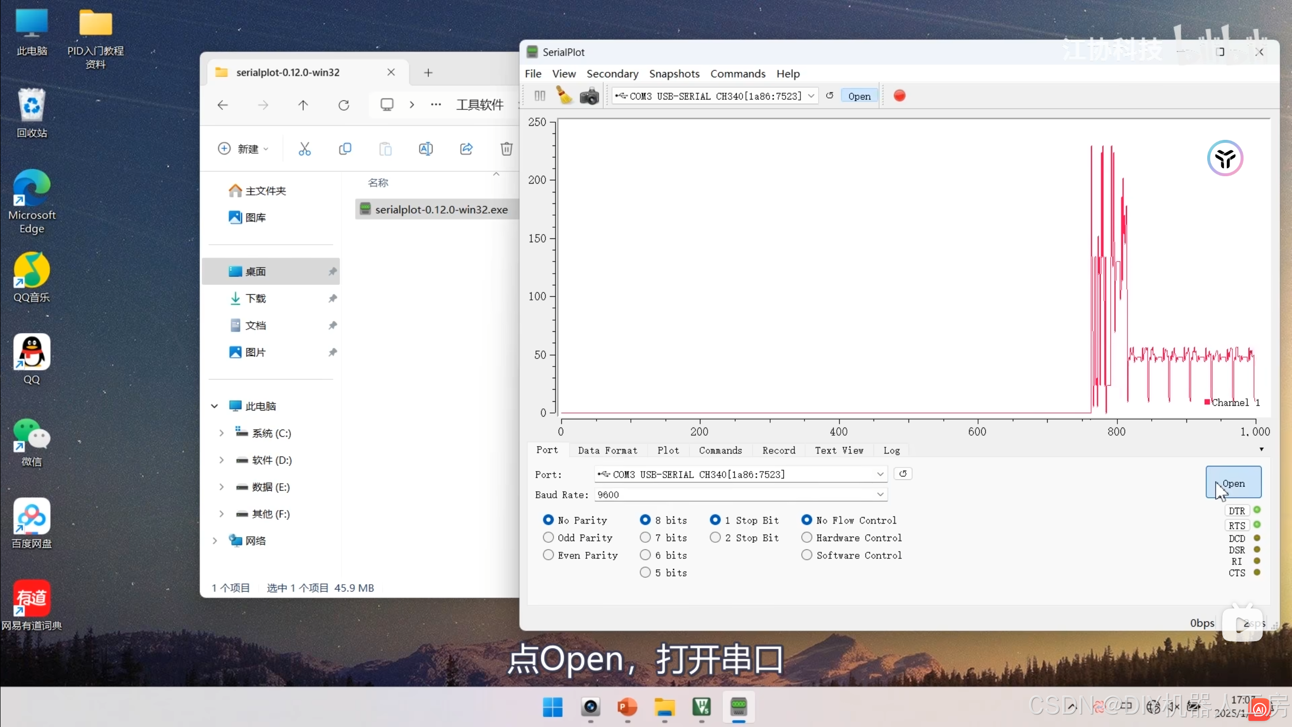The height and width of the screenshot is (727, 1292).
Task: Click the toolbar port refresh icon
Action: point(830,96)
